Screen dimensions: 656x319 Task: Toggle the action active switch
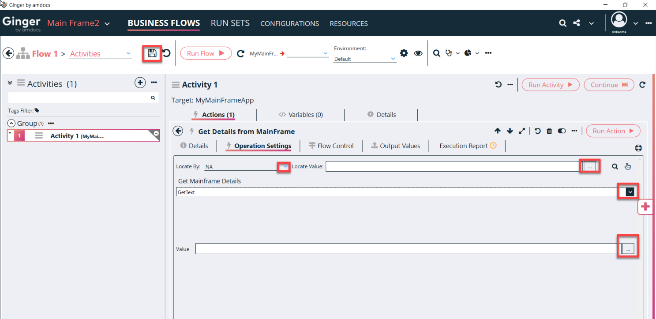[562, 131]
